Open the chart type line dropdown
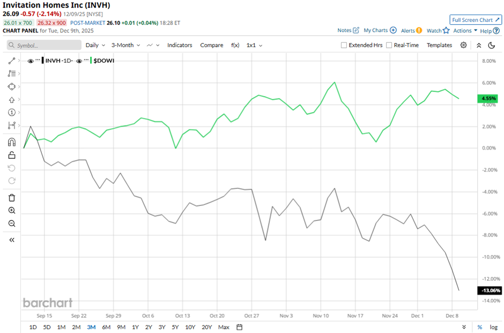 153,46
